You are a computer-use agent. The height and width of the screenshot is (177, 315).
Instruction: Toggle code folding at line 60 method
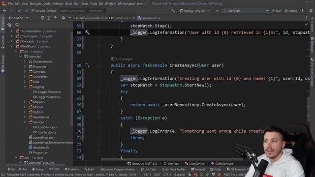pos(99,65)
